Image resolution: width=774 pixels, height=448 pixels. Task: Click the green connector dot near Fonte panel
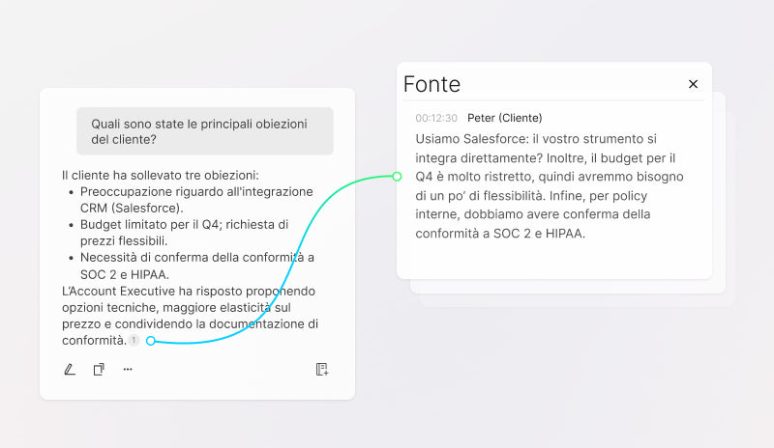pyautogui.click(x=397, y=176)
